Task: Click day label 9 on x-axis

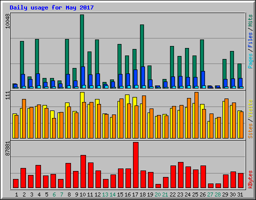Action: coord(76,194)
